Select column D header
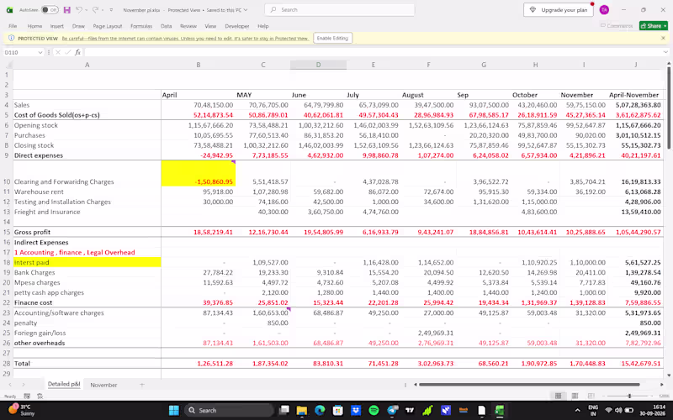673x420 pixels. point(318,65)
